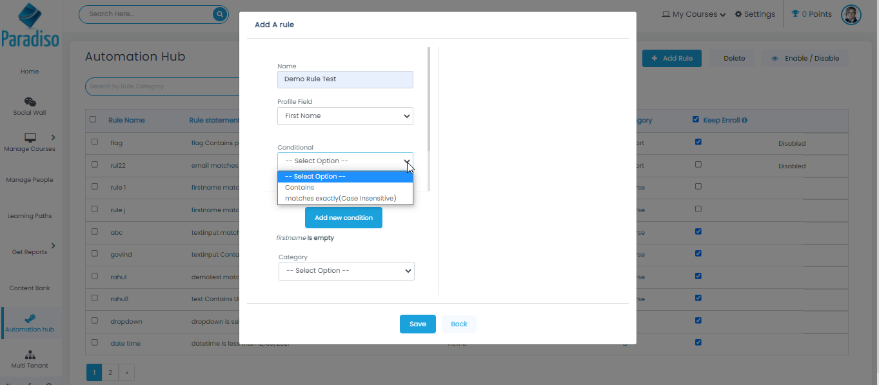The image size is (879, 385).
Task: Open Multi Tenant sidebar icon
Action: (30, 355)
